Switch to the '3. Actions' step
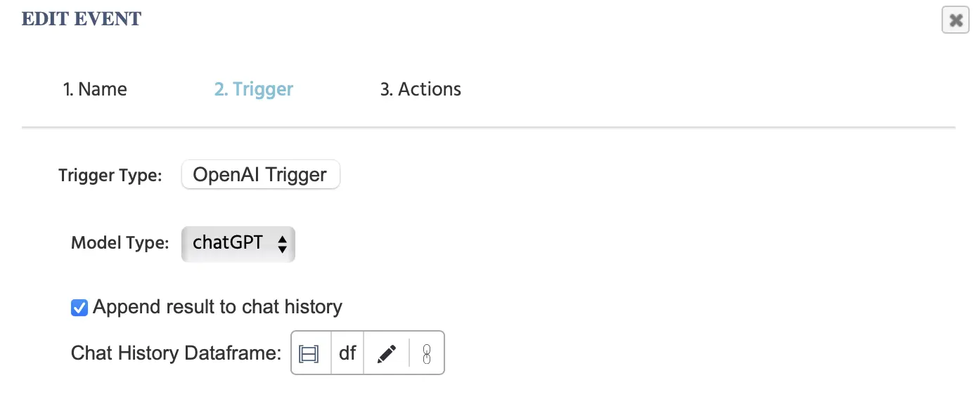This screenshot has width=976, height=399. tap(420, 89)
